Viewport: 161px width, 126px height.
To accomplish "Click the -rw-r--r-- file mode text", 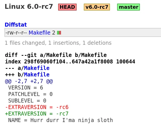I will (x=16, y=33).
